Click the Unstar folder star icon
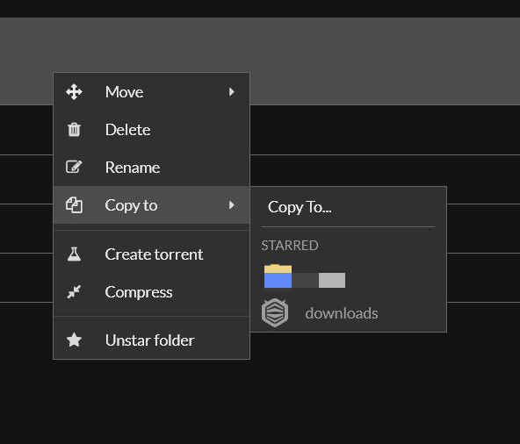The image size is (520, 444). [74, 340]
